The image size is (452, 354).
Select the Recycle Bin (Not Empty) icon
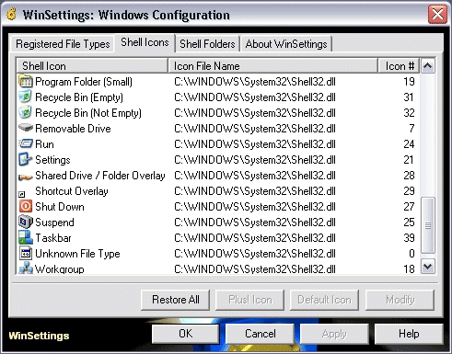(26, 112)
